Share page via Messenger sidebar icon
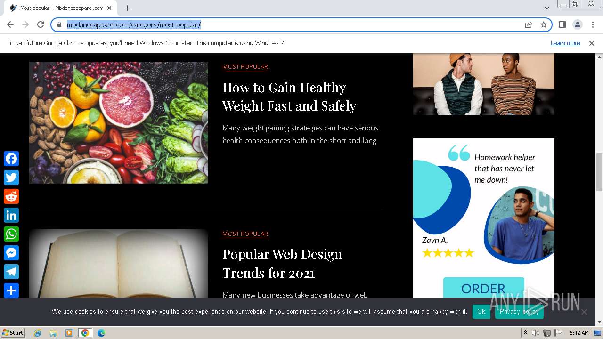Screen dimensions: 603x339 click(x=11, y=253)
